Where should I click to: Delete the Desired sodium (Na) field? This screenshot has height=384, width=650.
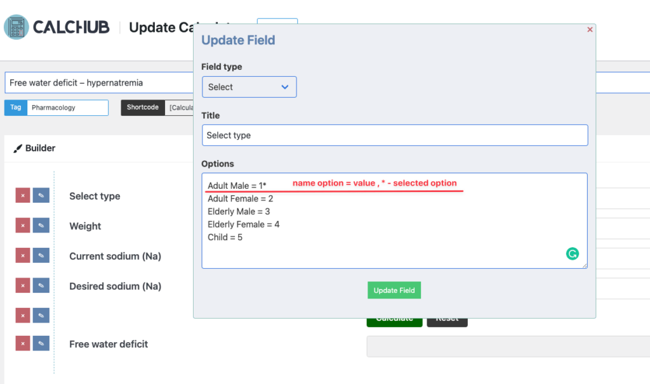pos(22,285)
